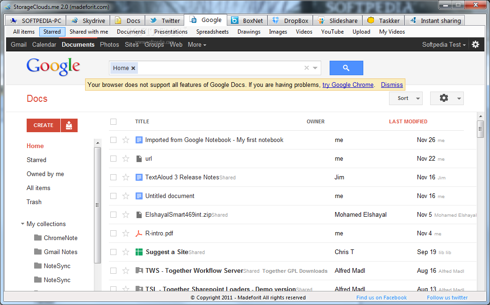
Task: Open the settings gear dropdown beside Sort
Action: tap(447, 99)
